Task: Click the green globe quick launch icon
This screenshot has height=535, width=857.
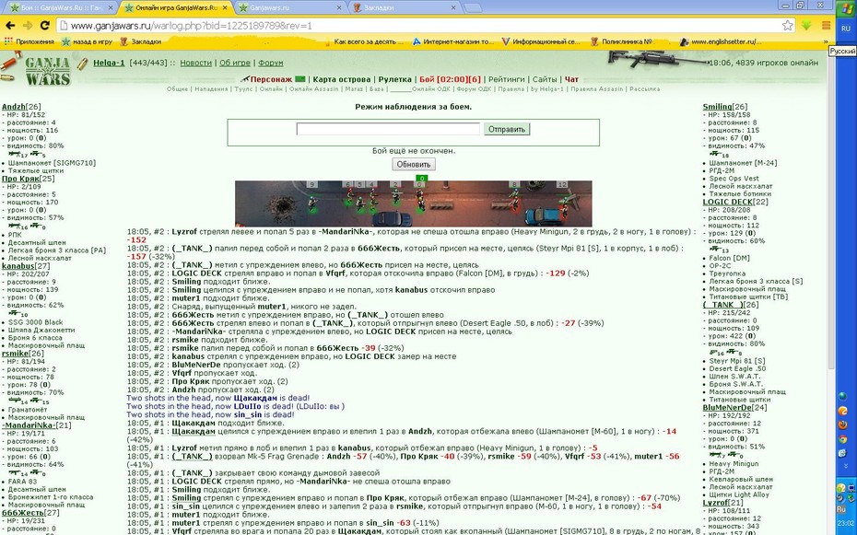Action: coord(842,396)
